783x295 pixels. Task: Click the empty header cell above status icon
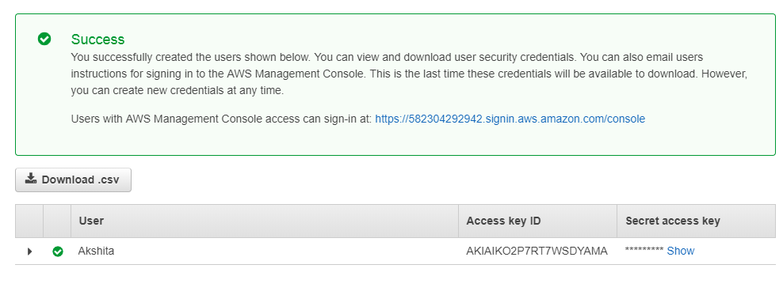pos(57,221)
